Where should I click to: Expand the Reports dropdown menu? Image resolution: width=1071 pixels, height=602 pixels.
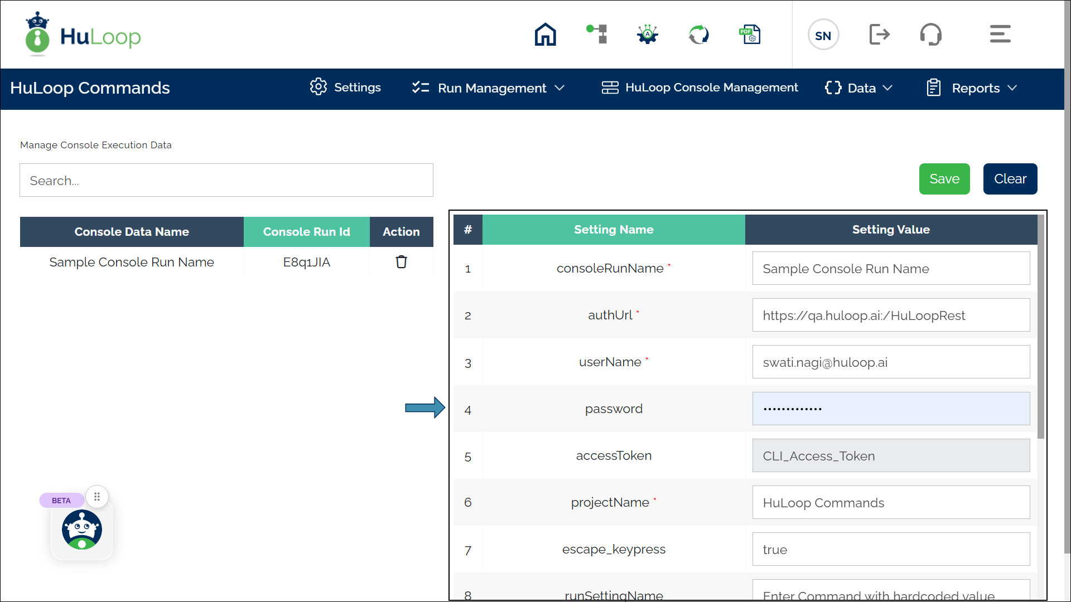pyautogui.click(x=972, y=88)
